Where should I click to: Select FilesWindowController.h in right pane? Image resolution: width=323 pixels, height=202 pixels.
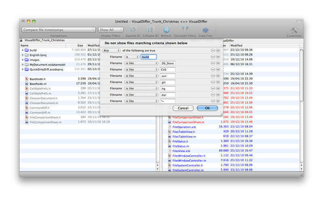[x=189, y=156]
